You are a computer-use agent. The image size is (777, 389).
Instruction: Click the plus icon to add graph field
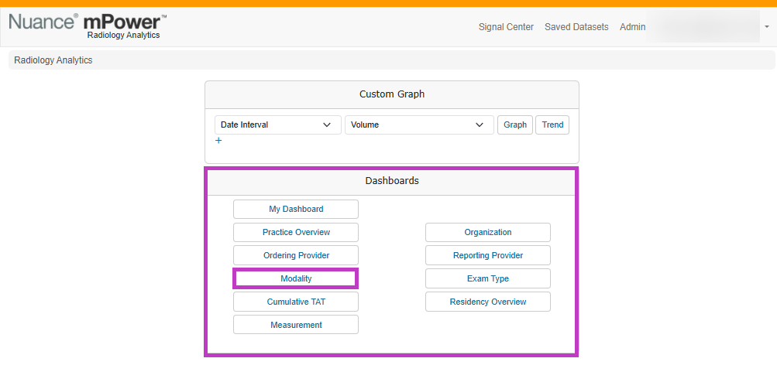[x=218, y=141]
